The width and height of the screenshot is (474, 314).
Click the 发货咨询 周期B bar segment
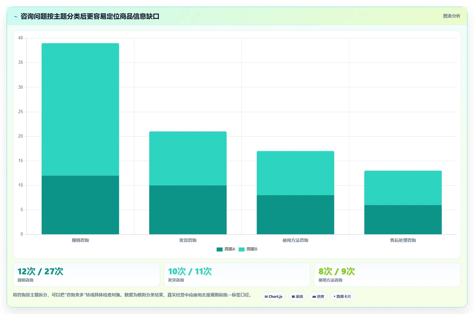(188, 158)
